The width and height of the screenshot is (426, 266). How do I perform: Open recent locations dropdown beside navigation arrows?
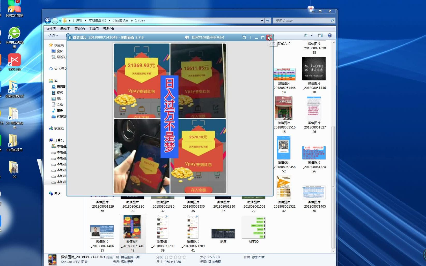pyautogui.click(x=60, y=21)
